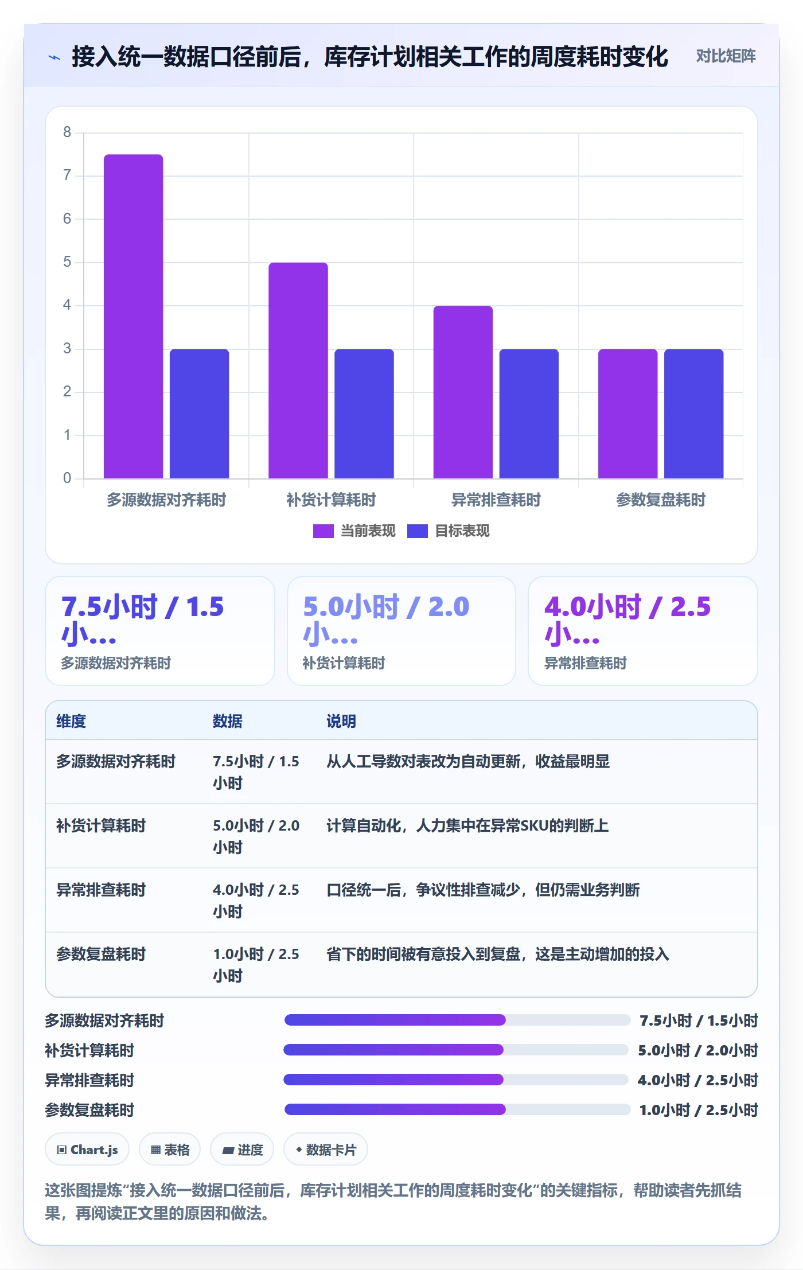Click x-axis label 异常排查耗时 in chart
Image resolution: width=803 pixels, height=1270 pixels.
click(496, 500)
